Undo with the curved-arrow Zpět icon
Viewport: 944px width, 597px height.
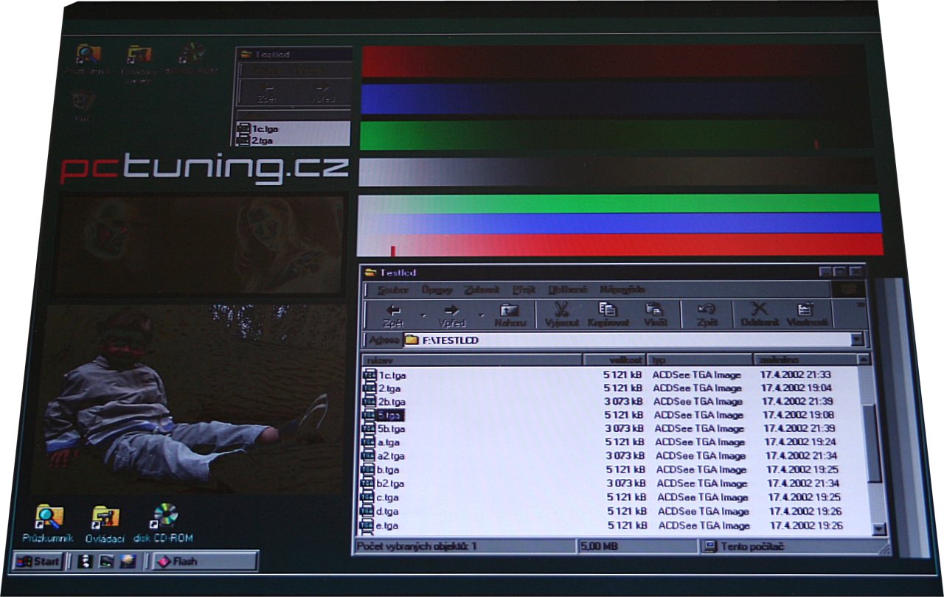pyautogui.click(x=707, y=315)
